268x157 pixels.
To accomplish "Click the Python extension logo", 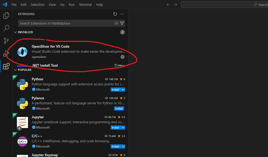I will (22, 85).
